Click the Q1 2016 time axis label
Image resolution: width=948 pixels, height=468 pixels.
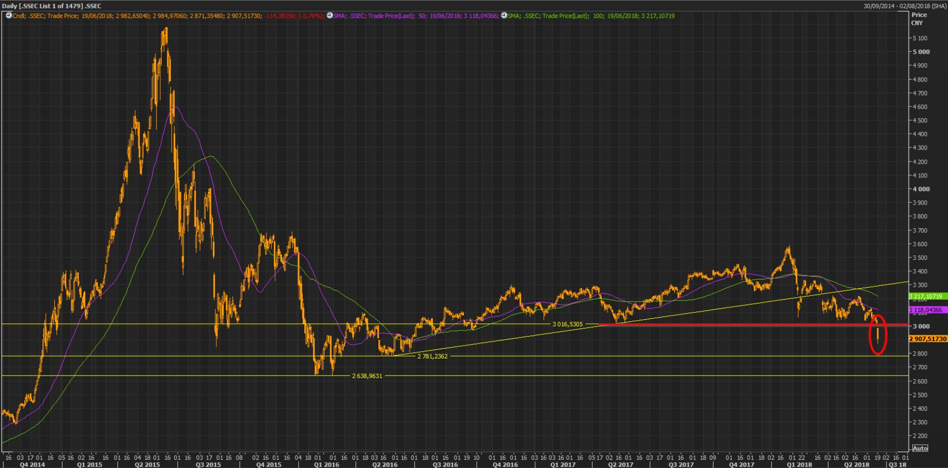pos(327,464)
